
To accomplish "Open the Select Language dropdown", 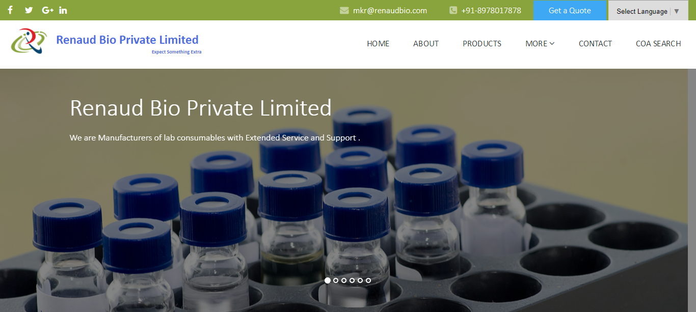I will [x=648, y=11].
